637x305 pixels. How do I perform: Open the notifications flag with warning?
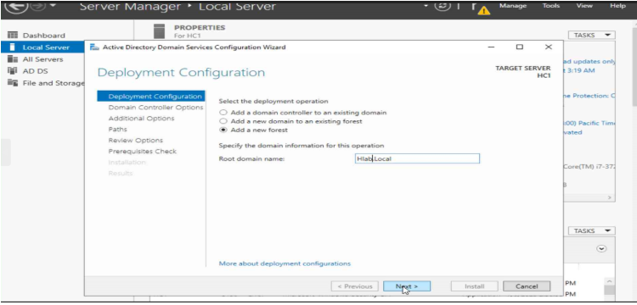pyautogui.click(x=481, y=8)
